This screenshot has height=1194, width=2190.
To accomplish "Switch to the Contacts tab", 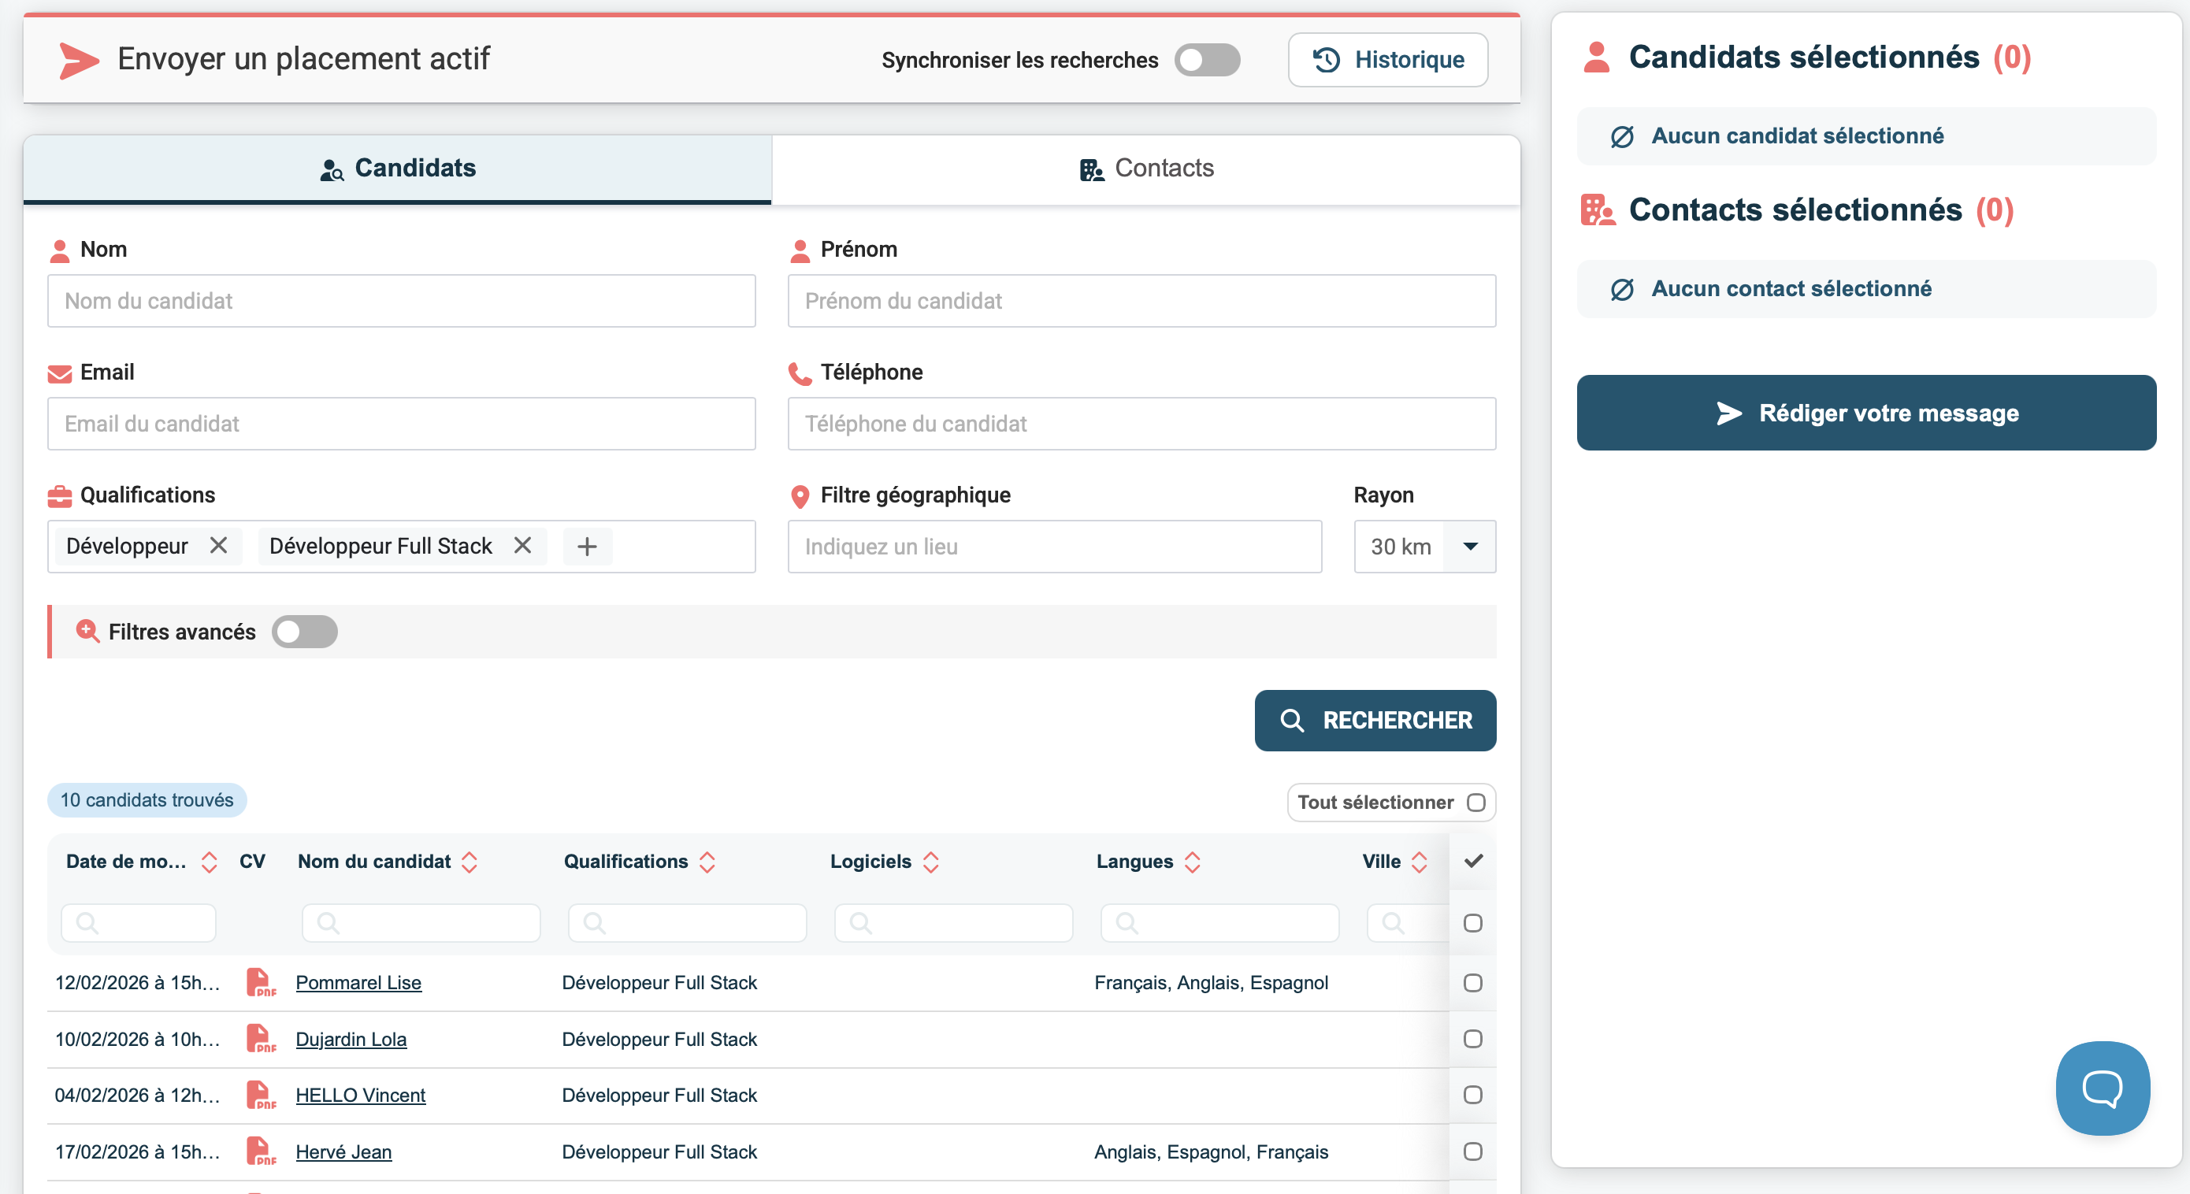I will click(1145, 169).
